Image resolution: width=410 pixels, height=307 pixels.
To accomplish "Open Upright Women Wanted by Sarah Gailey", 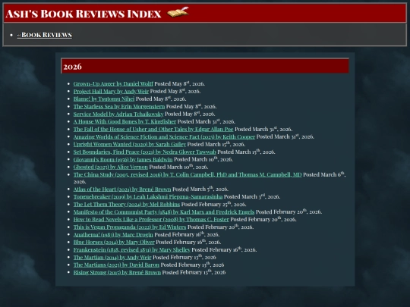I will [129, 144].
